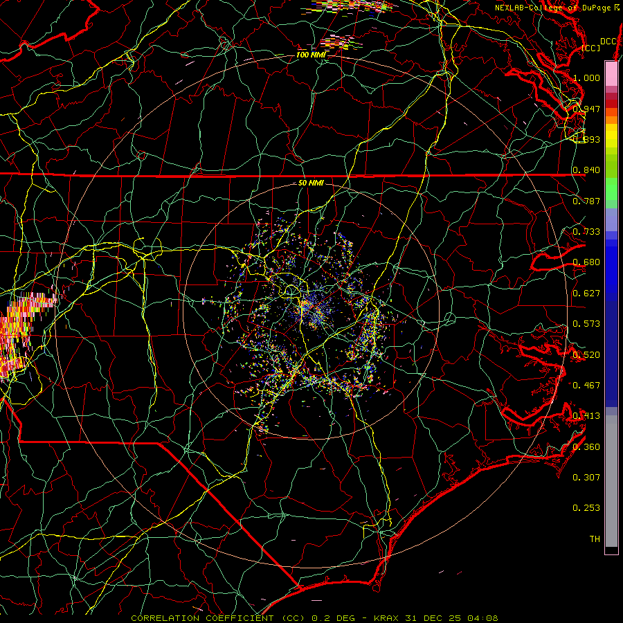Image resolution: width=623 pixels, height=623 pixels.
Task: Select the 0.253 scale value
Action: [x=586, y=508]
